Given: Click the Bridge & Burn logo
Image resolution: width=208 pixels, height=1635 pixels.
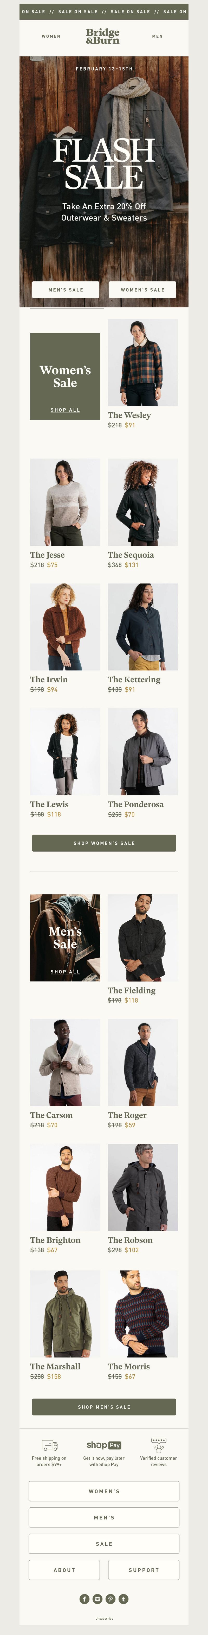Looking at the screenshot, I should click(103, 36).
